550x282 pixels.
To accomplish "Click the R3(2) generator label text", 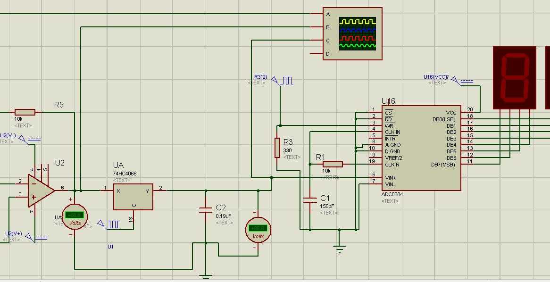I will [x=261, y=77].
